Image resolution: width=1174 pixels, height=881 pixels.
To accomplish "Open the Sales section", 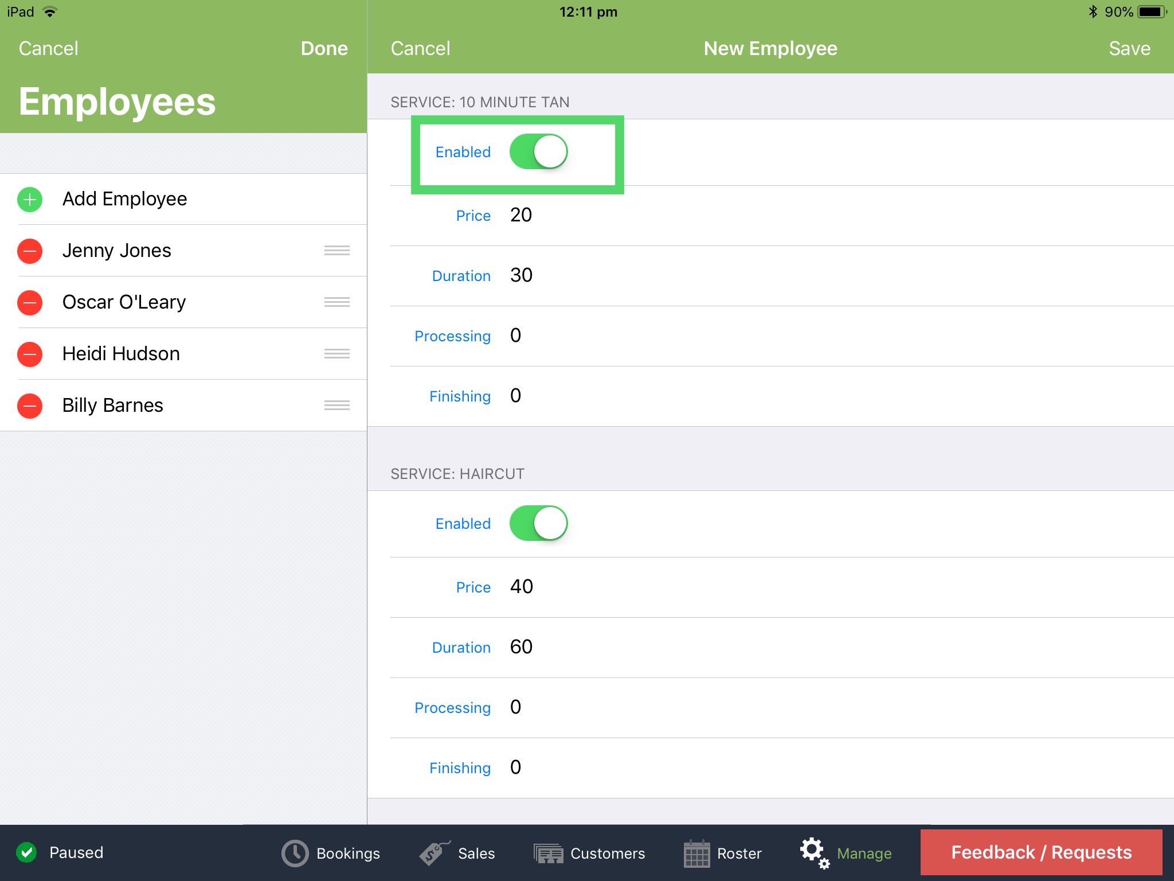I will click(459, 853).
